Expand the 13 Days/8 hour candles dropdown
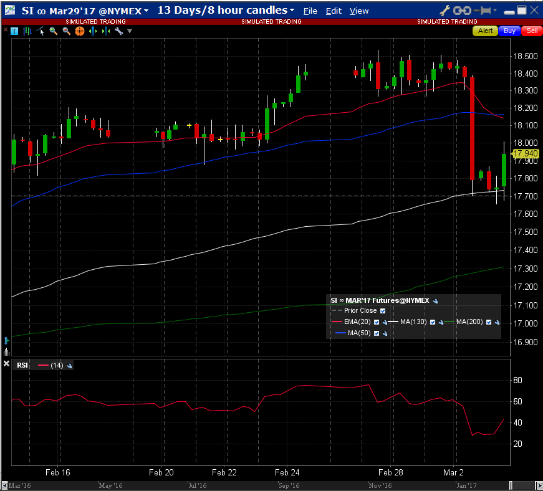This screenshot has height=491, width=543. pos(292,11)
